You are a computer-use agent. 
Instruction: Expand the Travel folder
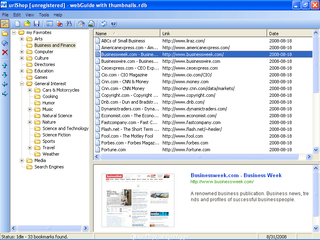(30, 148)
